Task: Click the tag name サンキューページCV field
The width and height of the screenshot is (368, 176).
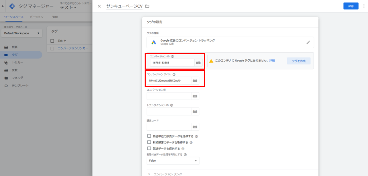Action: coord(124,6)
